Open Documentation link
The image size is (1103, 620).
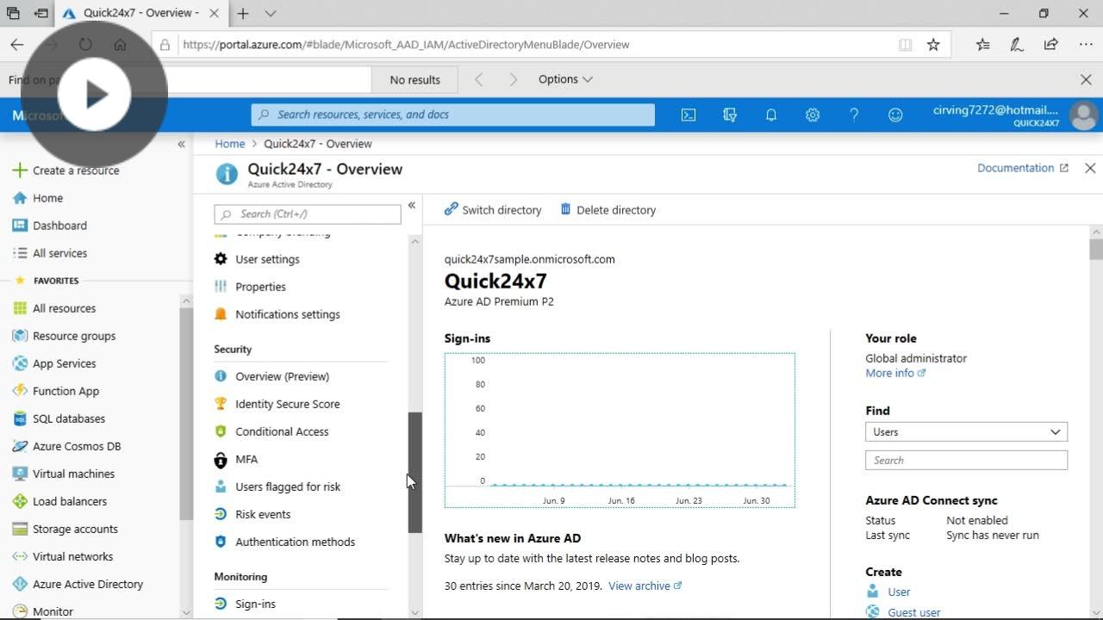point(1022,168)
